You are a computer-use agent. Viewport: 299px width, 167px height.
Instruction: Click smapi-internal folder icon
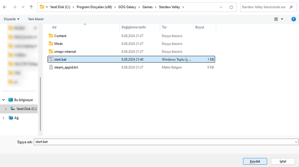(51, 51)
